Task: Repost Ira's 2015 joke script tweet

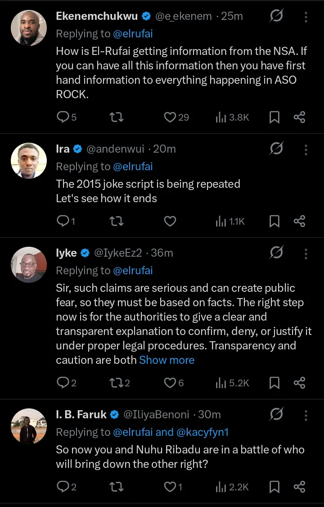Action: coord(117,221)
